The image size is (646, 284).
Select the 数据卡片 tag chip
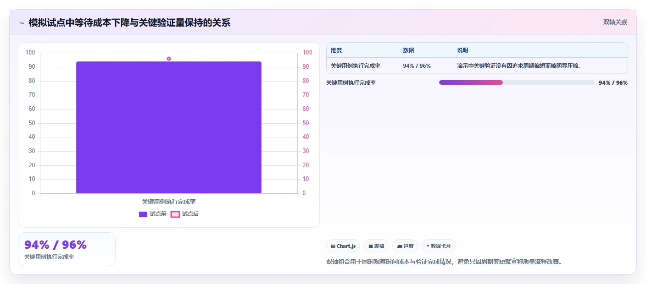(x=439, y=246)
